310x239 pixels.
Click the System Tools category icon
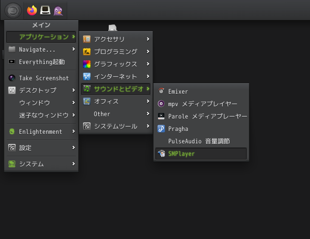[87, 126]
